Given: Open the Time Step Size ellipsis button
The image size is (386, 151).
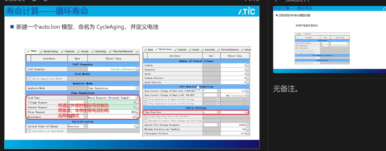Looking at the screenshot, I should (248, 112).
